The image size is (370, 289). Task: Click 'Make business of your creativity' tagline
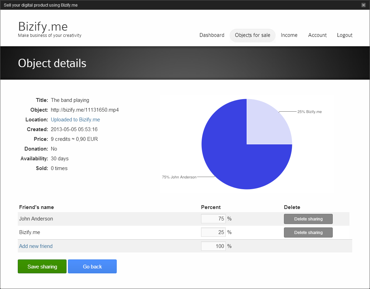49,35
